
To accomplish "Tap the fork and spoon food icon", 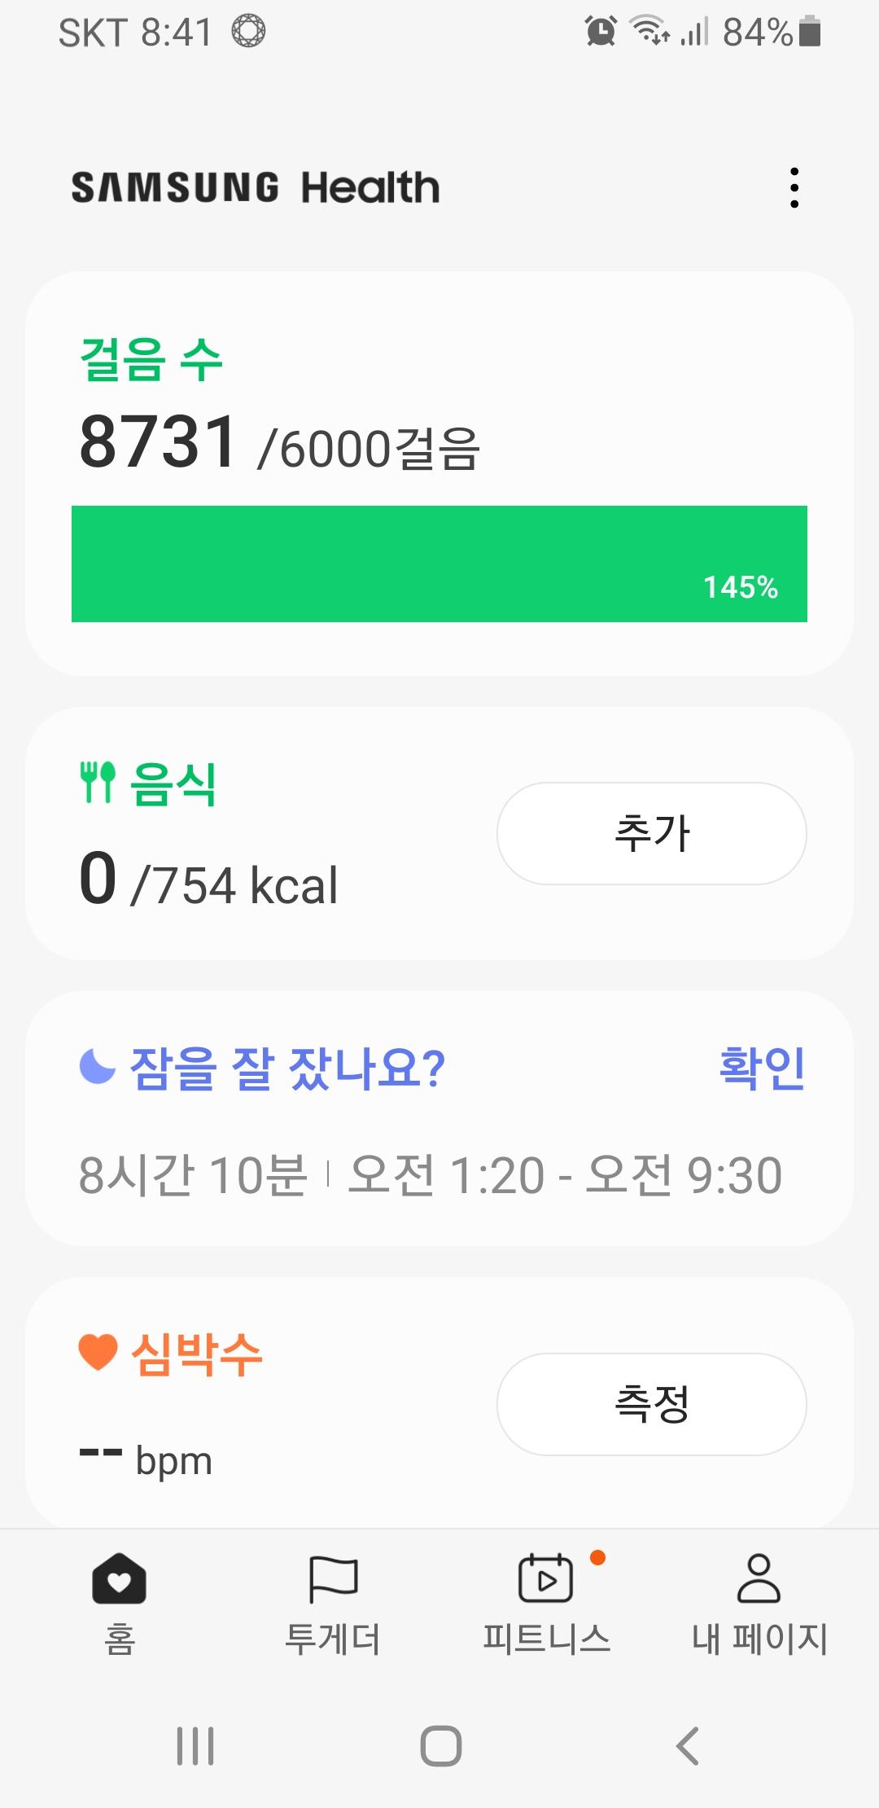I will [x=98, y=783].
